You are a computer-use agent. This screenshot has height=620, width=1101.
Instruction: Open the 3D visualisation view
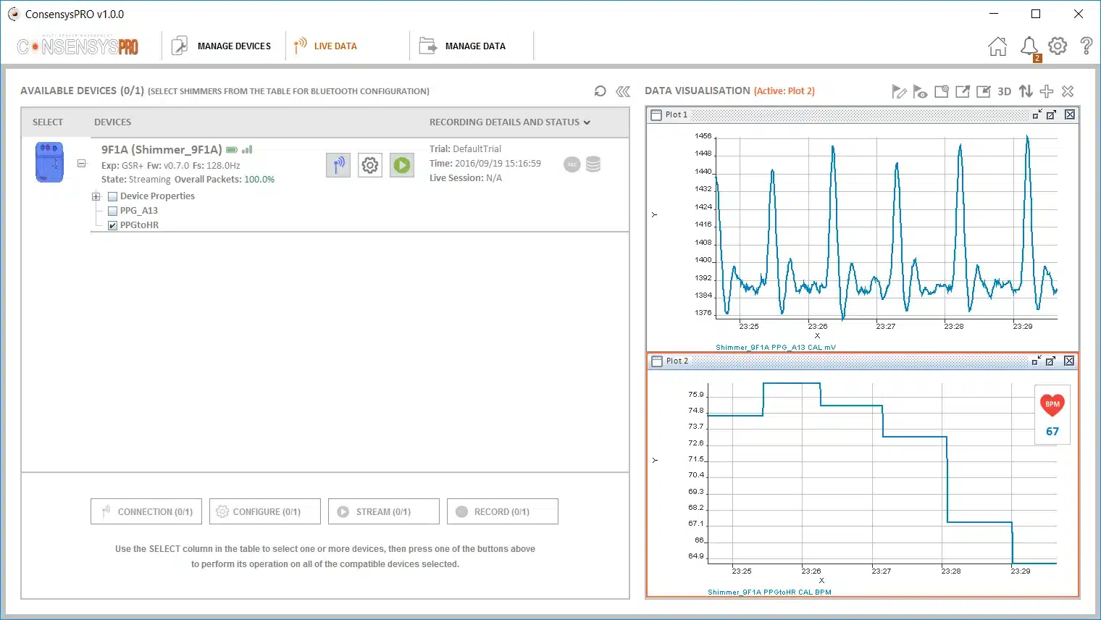(x=1005, y=91)
